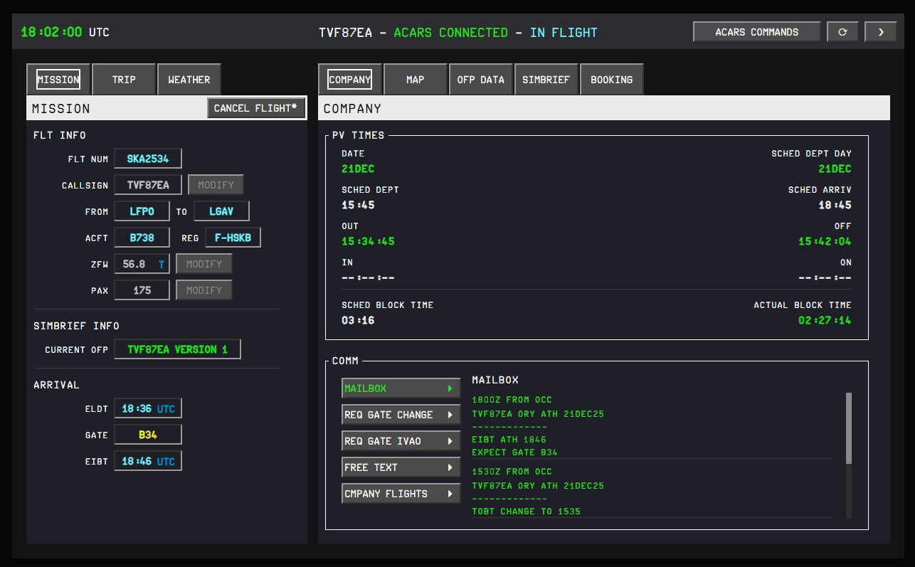915x567 pixels.
Task: Click MODIFY next to the callsign
Action: coord(216,185)
